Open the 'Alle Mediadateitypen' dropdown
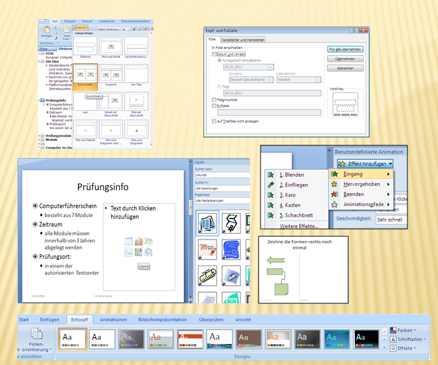 222,200
